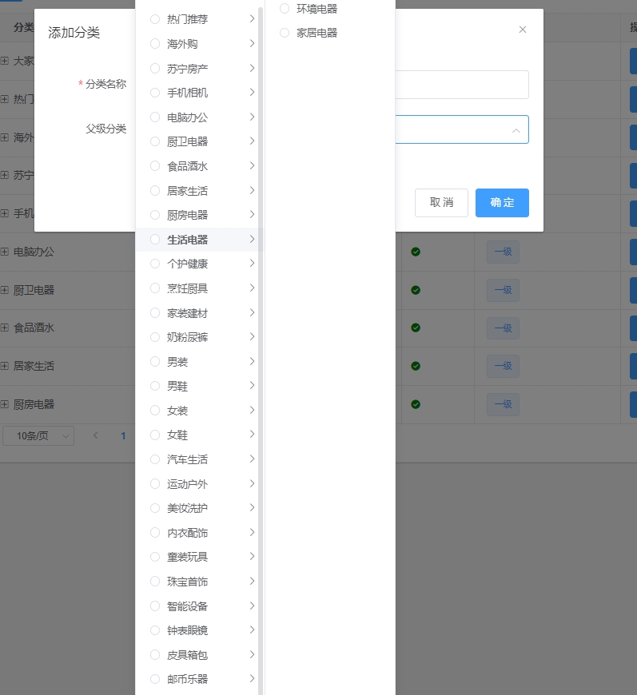
Task: Click 一级 tag in 厨房电器 row
Action: tap(503, 404)
